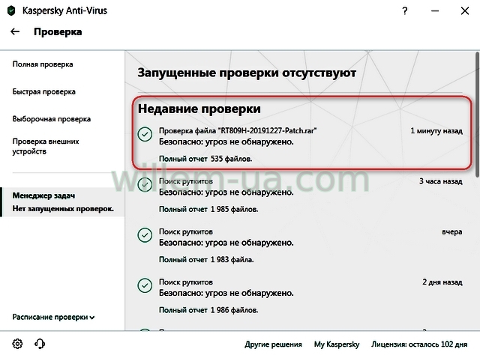This screenshot has width=480, height=355.
Task: Click the 'Недавние проверки' heading
Action: [199, 109]
